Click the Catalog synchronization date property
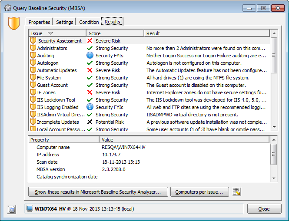 [x=67, y=177]
